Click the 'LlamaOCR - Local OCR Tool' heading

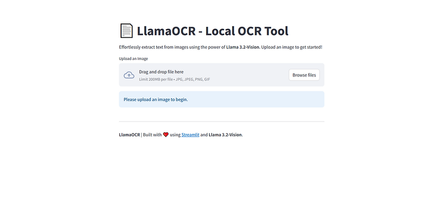[213, 31]
